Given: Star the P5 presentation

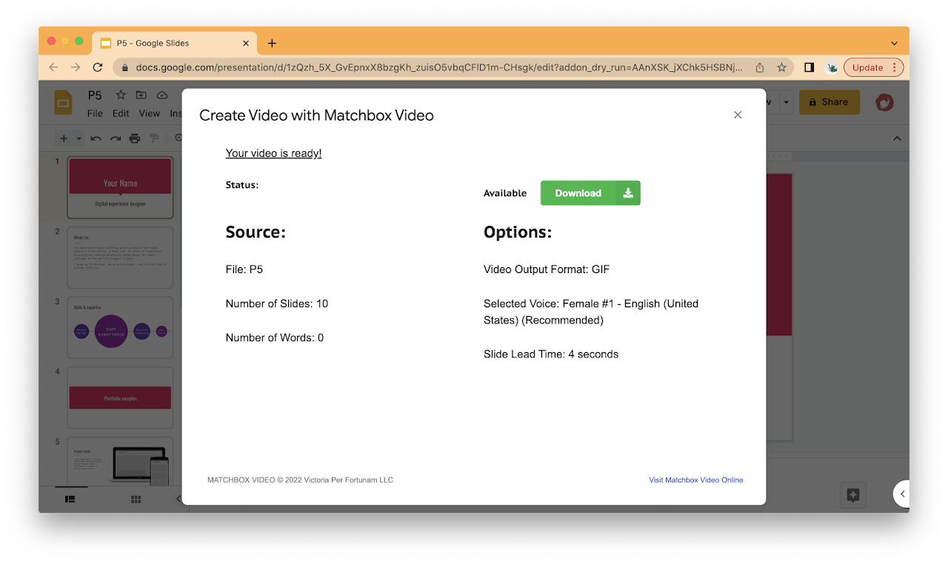Looking at the screenshot, I should (121, 95).
